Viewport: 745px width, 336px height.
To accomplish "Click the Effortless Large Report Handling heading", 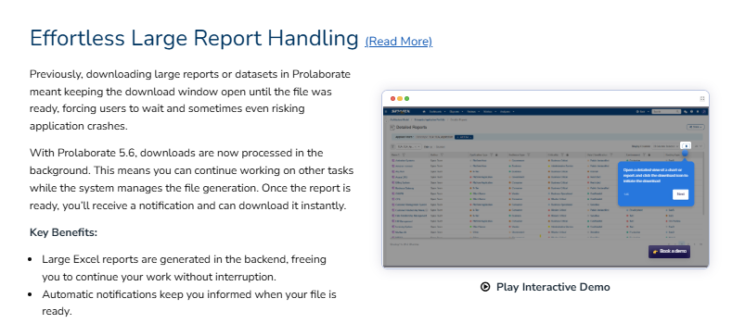I will pos(194,38).
